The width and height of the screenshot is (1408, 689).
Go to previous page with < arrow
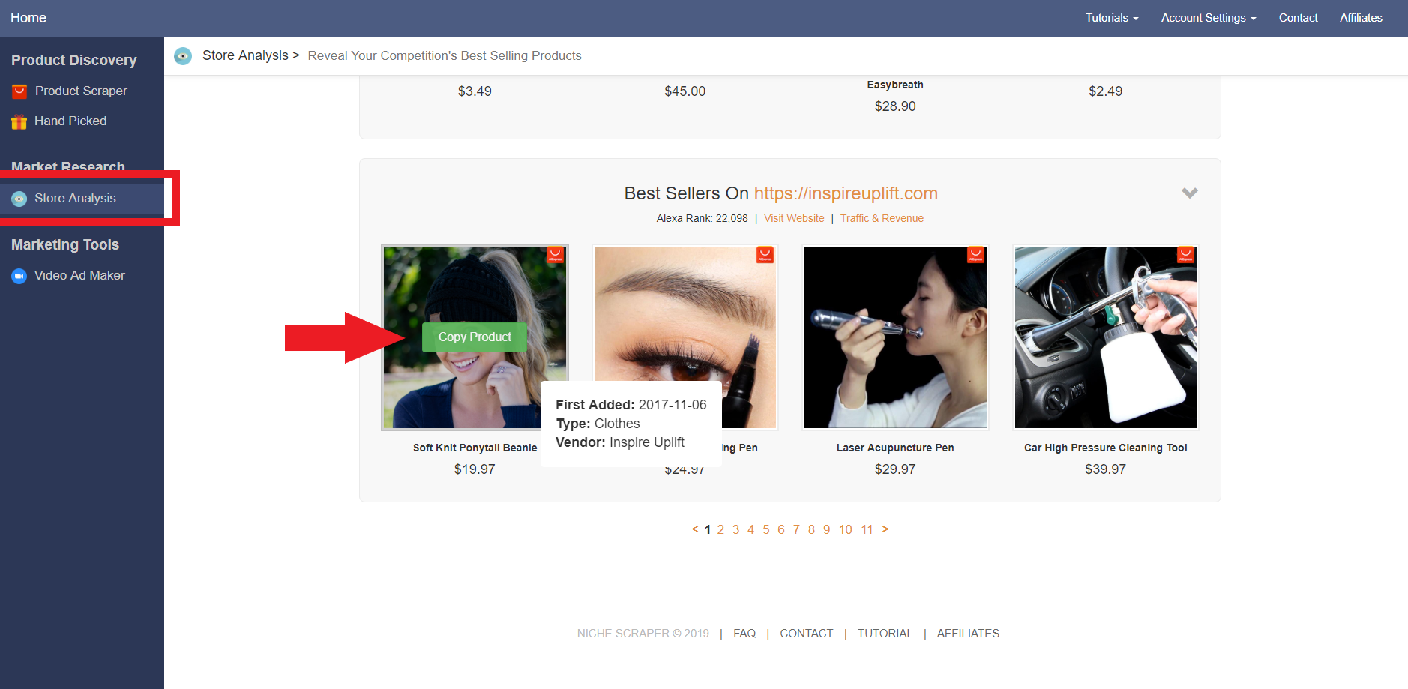point(695,529)
